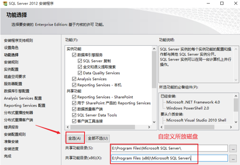Click the 共享功能目录(x86) path field
This screenshot has height=165, width=240.
tap(169, 158)
